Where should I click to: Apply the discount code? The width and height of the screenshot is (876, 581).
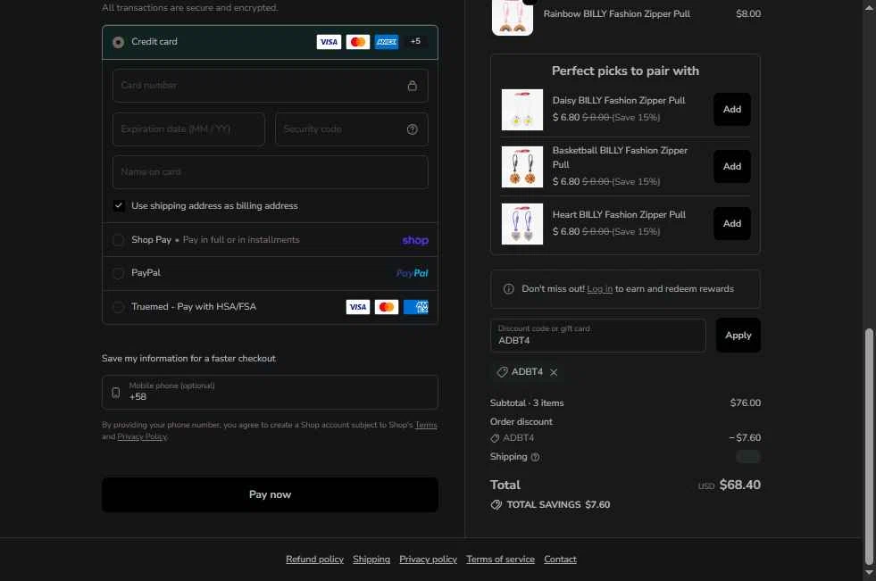[738, 336]
